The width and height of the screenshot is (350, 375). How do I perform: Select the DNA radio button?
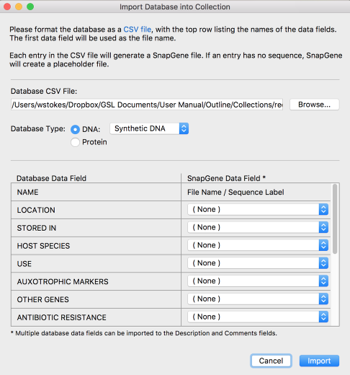click(75, 129)
